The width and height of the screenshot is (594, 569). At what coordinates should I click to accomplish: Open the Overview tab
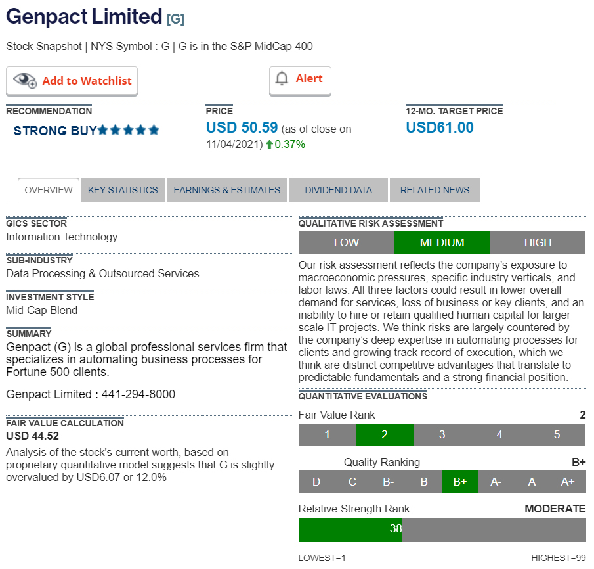[49, 190]
